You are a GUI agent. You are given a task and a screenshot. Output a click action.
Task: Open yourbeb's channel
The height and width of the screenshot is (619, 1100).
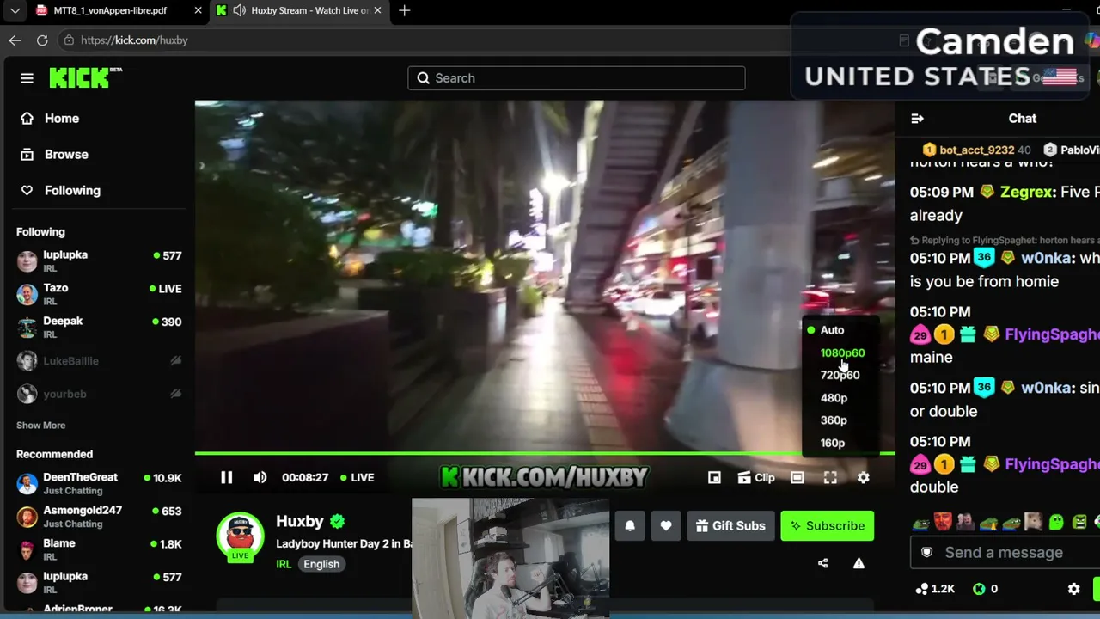(100, 394)
